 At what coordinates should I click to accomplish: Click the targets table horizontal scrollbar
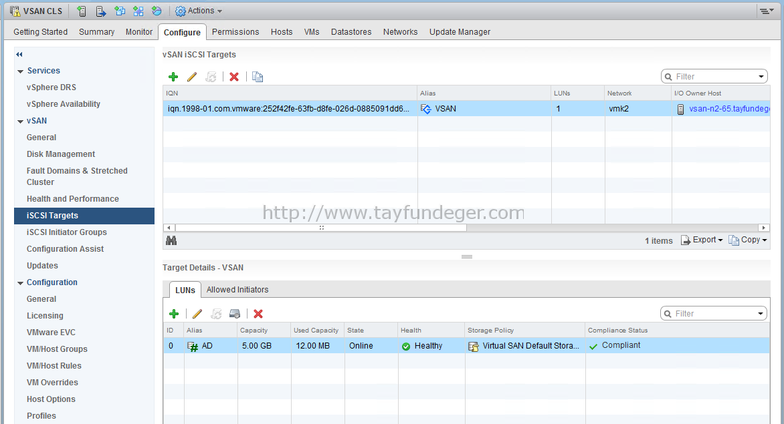[320, 228]
